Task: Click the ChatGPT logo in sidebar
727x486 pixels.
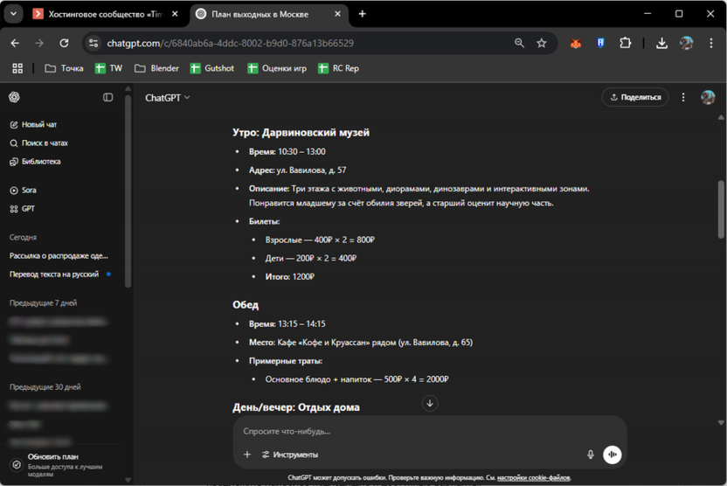Action: coord(14,97)
